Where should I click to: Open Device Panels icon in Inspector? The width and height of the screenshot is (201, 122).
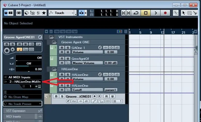pyautogui.click(x=32, y=44)
